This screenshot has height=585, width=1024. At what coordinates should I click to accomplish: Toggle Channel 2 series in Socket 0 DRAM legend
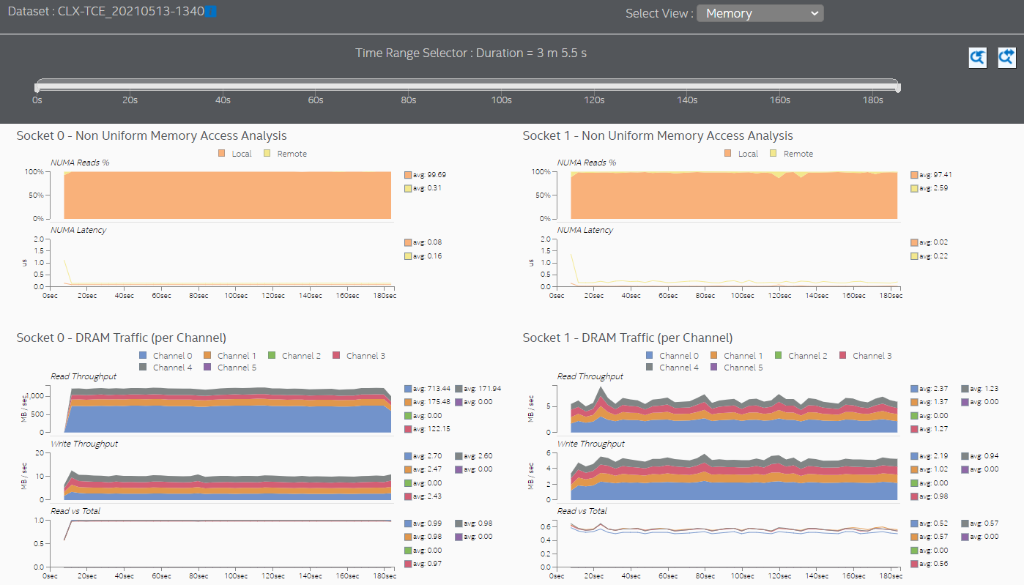pyautogui.click(x=272, y=356)
